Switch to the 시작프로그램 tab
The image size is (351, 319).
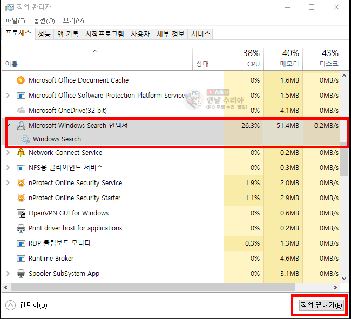[105, 34]
